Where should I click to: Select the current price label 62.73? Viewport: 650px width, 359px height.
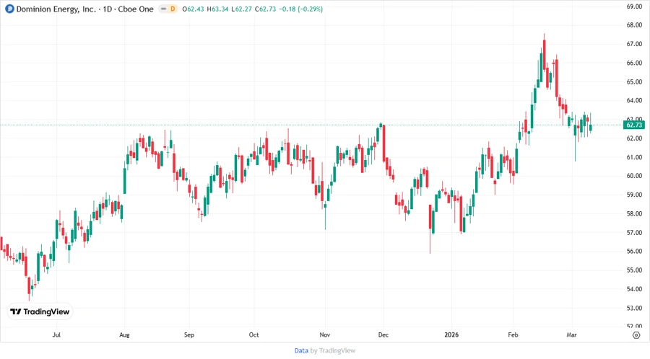click(634, 125)
